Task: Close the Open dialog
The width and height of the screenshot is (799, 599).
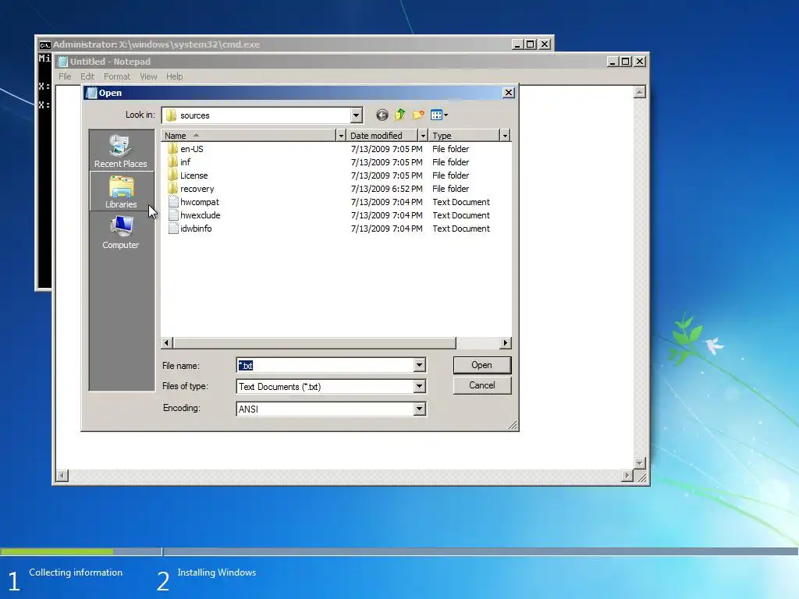Action: (x=509, y=93)
